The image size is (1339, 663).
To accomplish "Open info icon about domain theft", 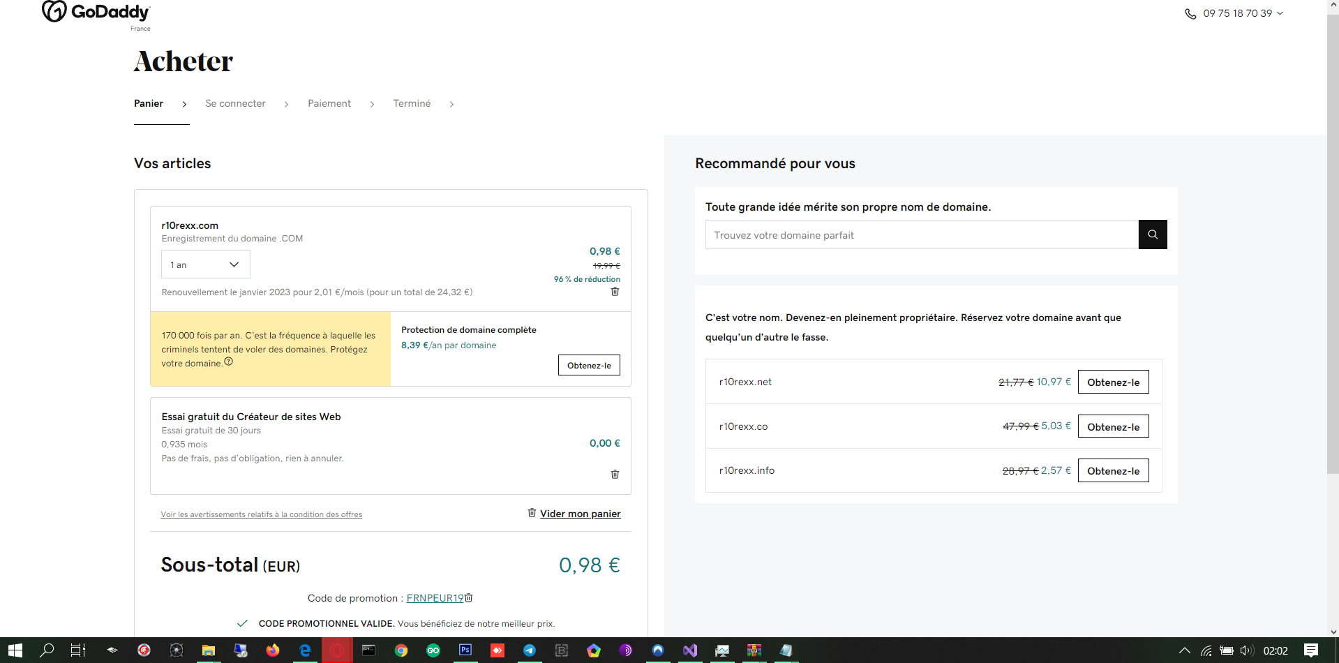I will coord(228,362).
